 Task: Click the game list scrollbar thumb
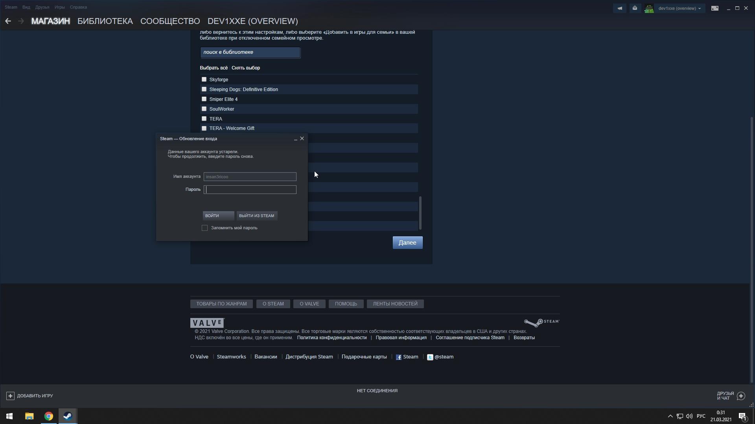pos(420,213)
